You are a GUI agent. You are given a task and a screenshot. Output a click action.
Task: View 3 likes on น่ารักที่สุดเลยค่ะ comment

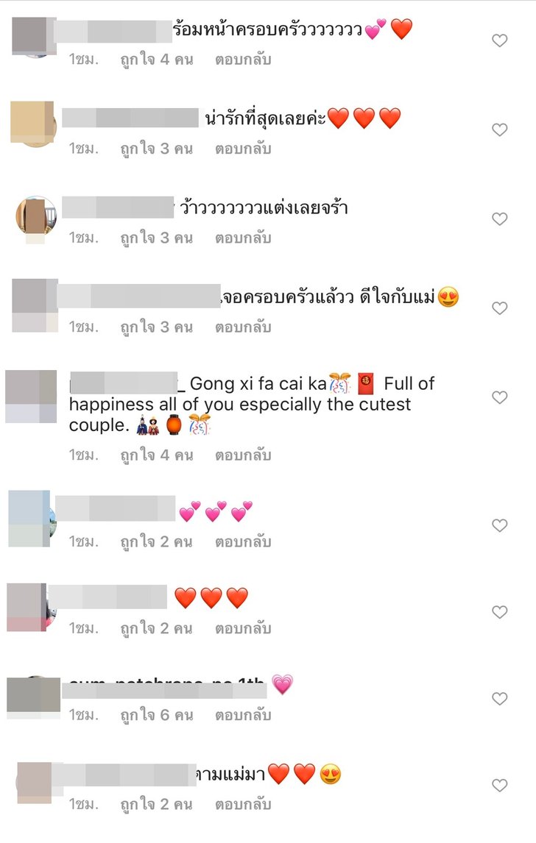157,149
